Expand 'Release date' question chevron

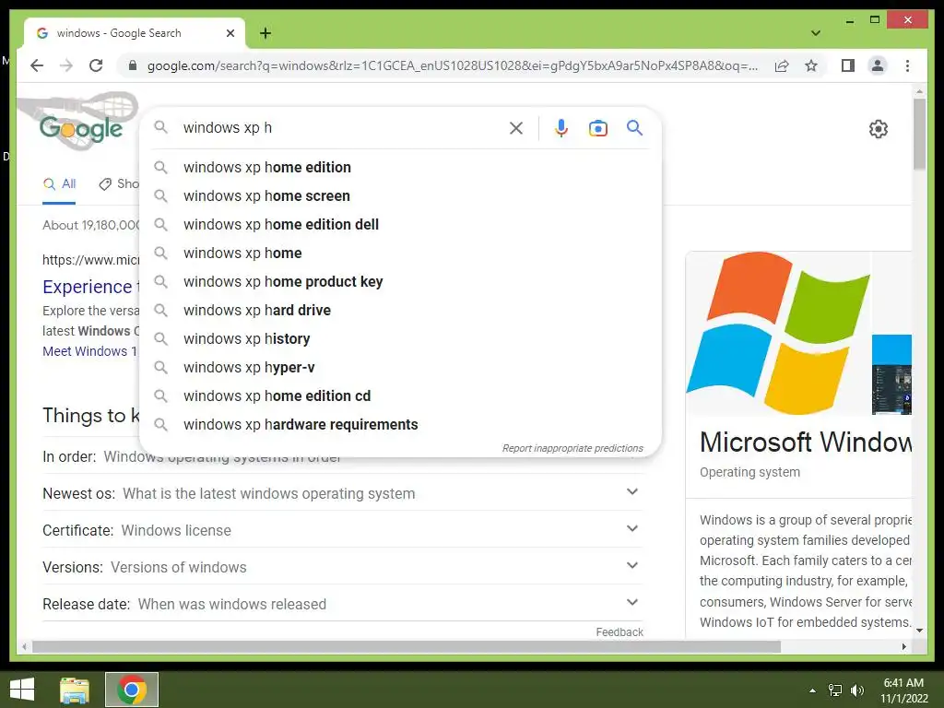[632, 602]
